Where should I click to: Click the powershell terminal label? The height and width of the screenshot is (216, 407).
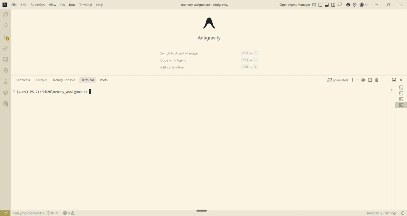(x=338, y=80)
